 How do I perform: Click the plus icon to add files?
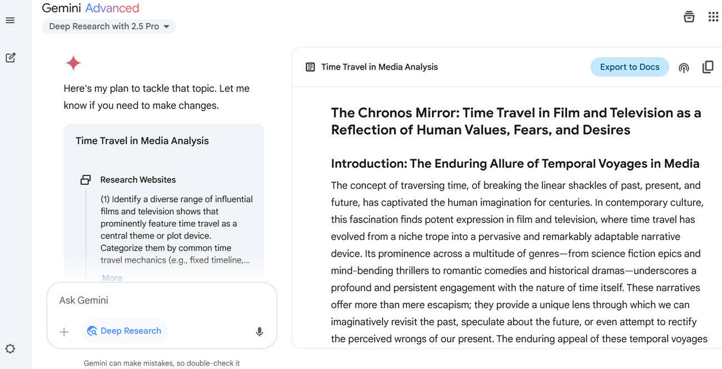(x=64, y=332)
